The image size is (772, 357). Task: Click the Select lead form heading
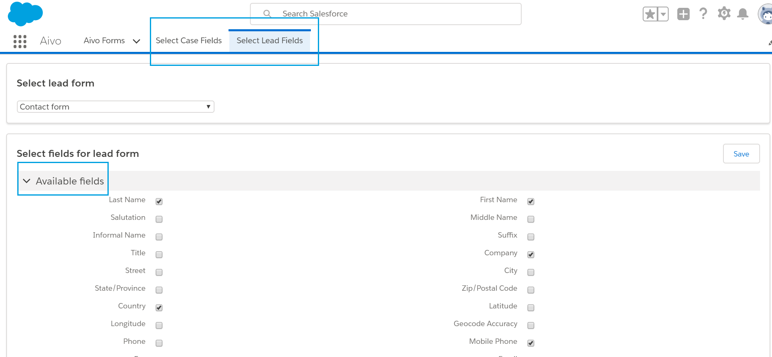click(56, 83)
